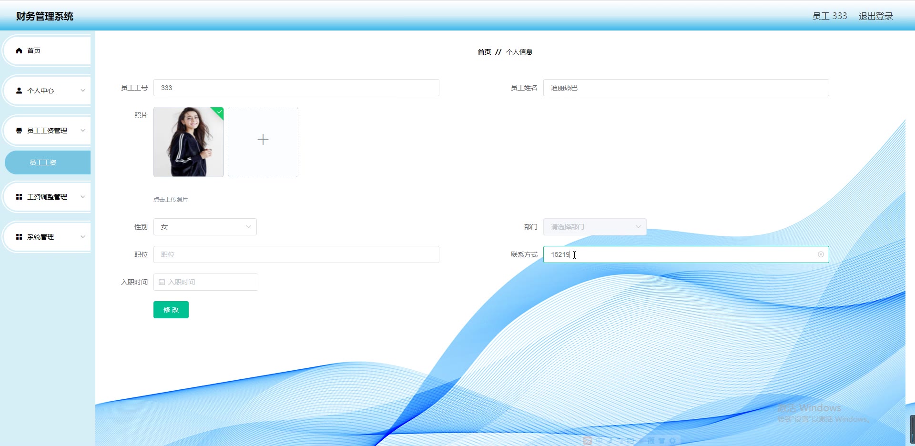Open 个人中心 sidebar menu
This screenshot has height=446, width=915.
tap(47, 91)
